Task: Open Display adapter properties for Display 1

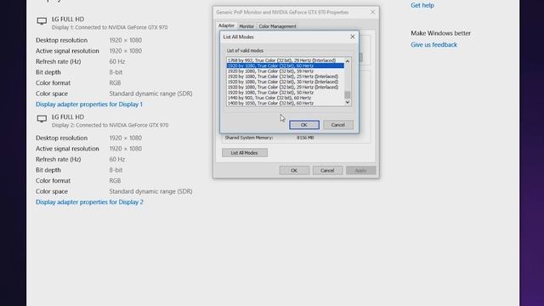Action: click(89, 104)
